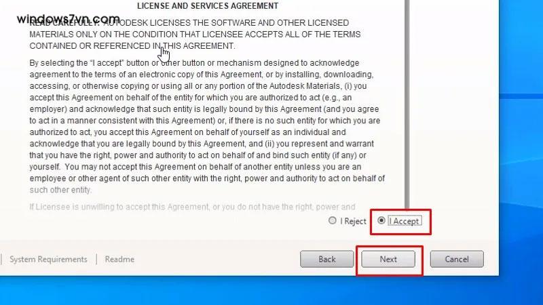
Task: Go back with the Back button
Action: pyautogui.click(x=327, y=259)
